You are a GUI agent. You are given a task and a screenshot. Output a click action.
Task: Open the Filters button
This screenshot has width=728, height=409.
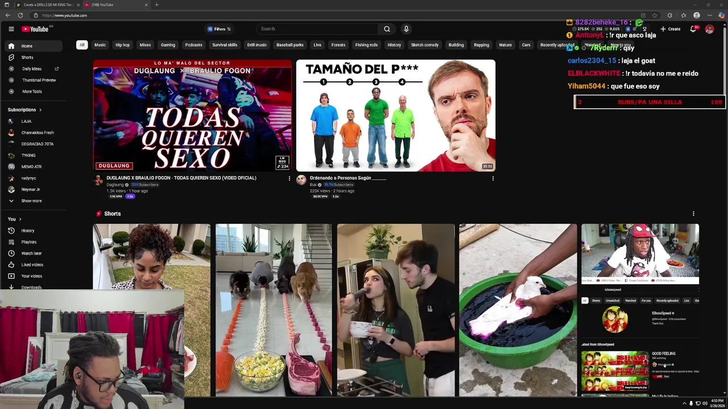pyautogui.click(x=219, y=29)
